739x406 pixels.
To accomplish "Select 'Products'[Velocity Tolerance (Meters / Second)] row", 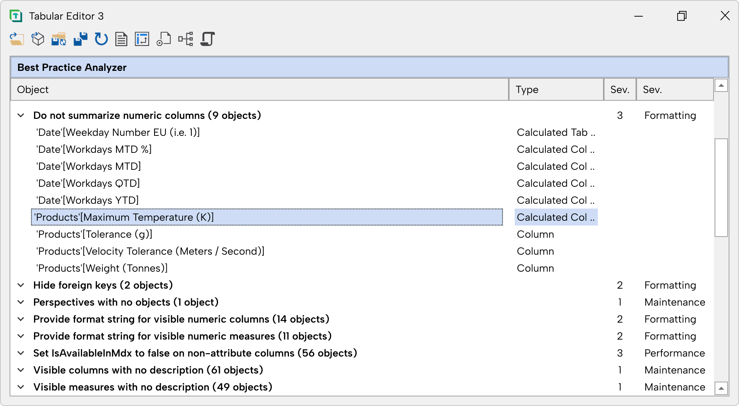I will 267,251.
